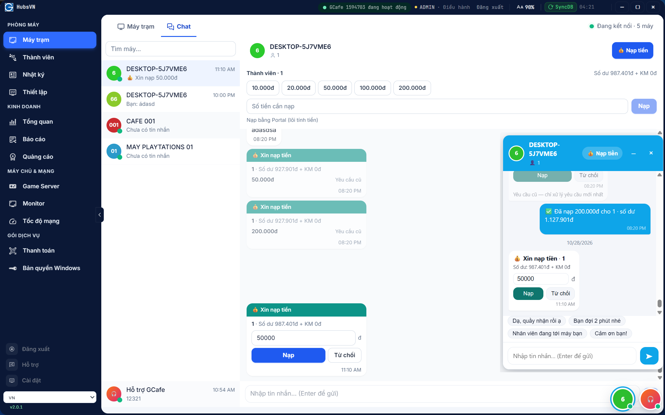Viewport: 665px width, 415px height.
Task: Open Game Server page
Action: click(x=50, y=186)
